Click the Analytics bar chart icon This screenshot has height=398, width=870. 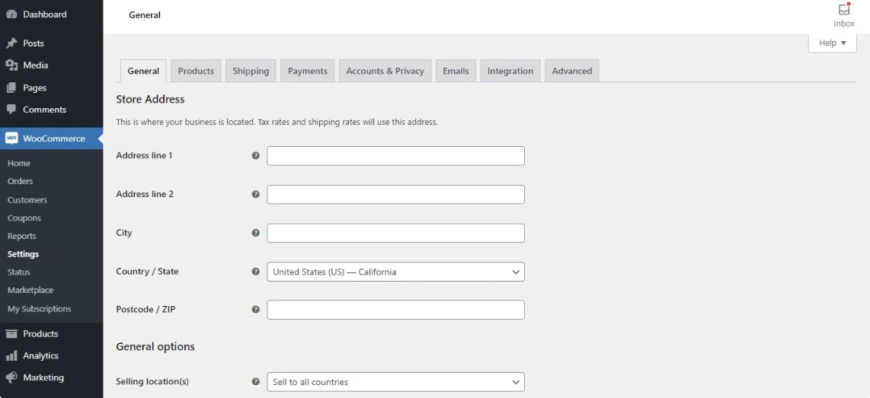click(11, 355)
